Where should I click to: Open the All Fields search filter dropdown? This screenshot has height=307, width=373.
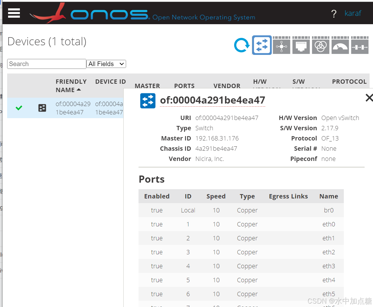[x=106, y=64]
